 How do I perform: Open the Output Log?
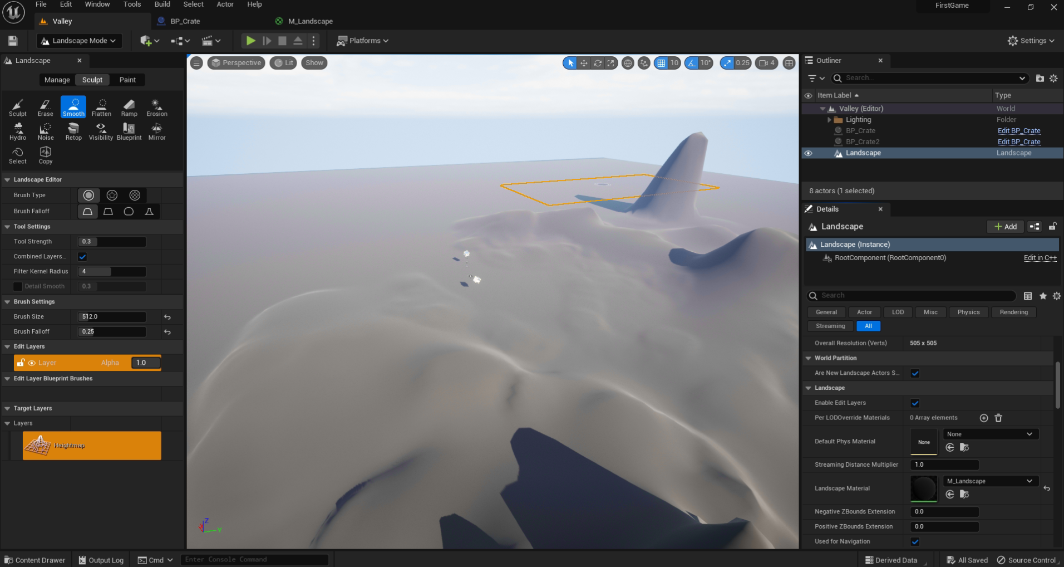(x=101, y=560)
